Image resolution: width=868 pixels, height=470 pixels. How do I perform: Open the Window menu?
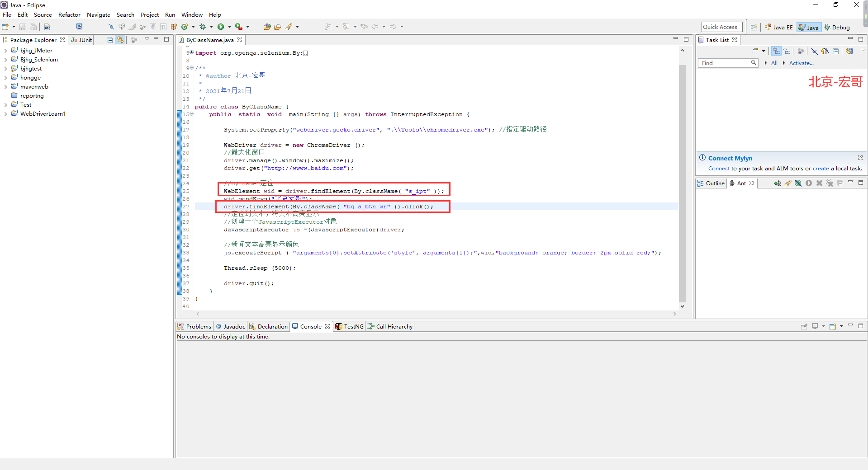192,14
